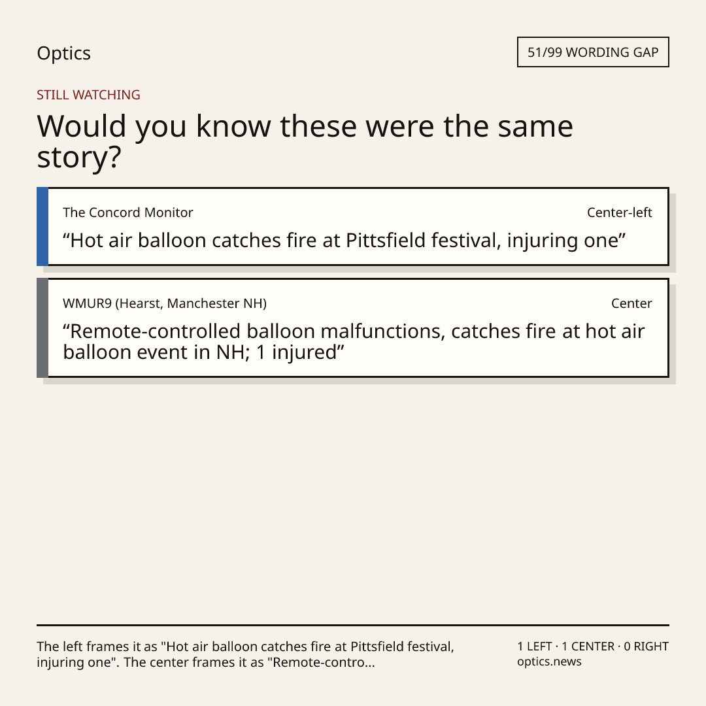Click the '1 LEFT · 1 CENTER · 0 RIGHT' count

pos(593,647)
